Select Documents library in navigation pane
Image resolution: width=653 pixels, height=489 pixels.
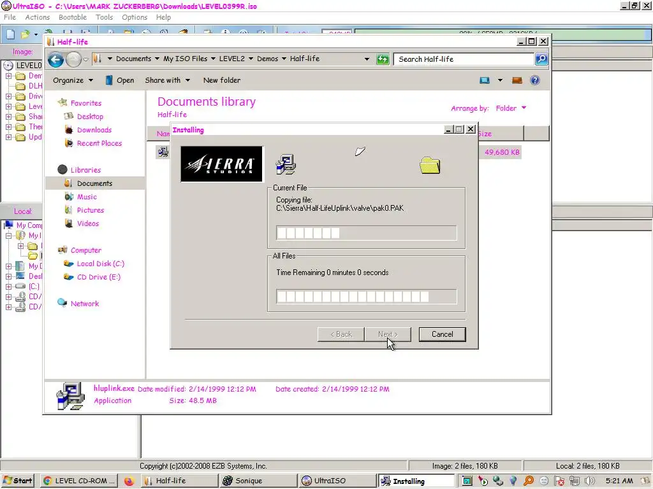click(94, 183)
